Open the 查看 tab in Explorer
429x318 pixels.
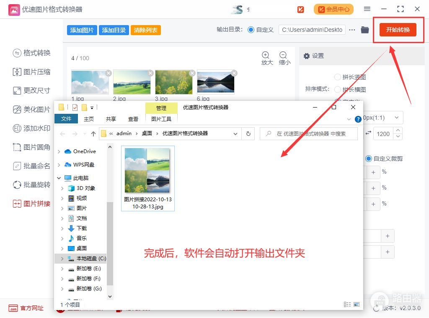click(x=133, y=119)
